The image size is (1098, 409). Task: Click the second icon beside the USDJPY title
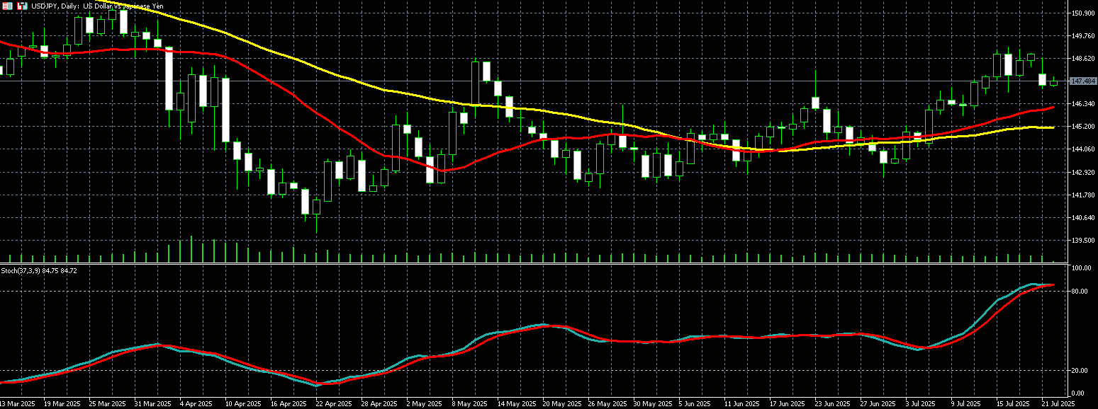(22, 6)
